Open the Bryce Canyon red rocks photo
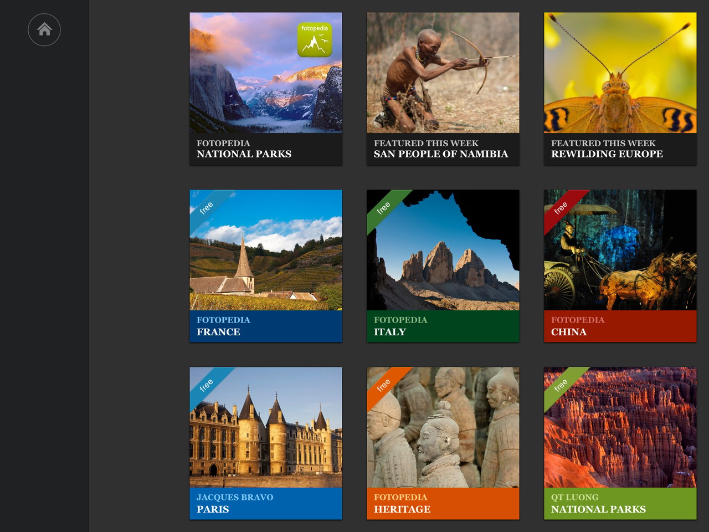This screenshot has height=532, width=709. click(620, 427)
